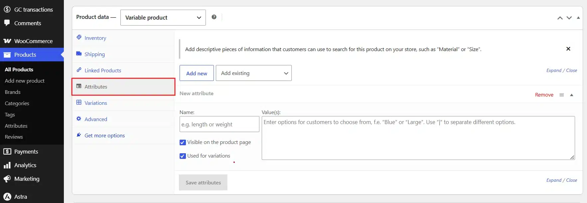Move Product data panel down
The width and height of the screenshot is (587, 203).
coord(569,18)
